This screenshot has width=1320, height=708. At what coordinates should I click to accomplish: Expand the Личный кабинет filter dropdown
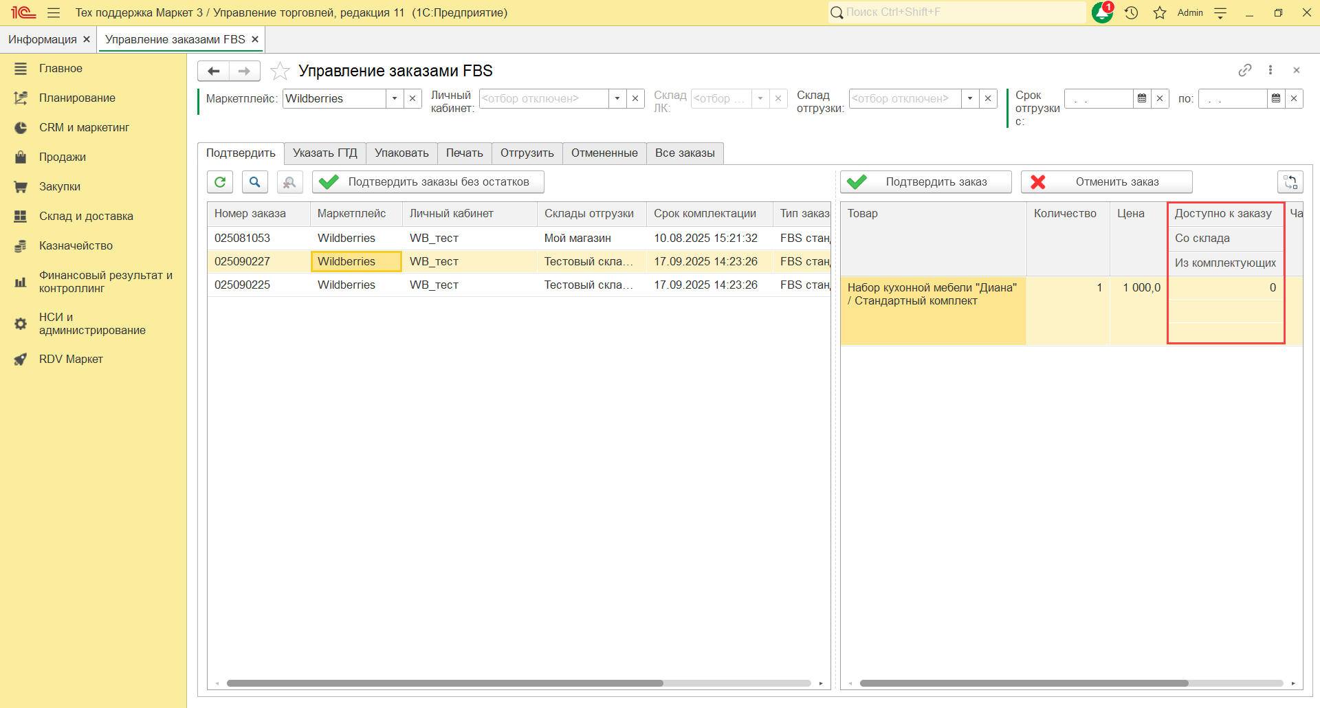(x=617, y=98)
